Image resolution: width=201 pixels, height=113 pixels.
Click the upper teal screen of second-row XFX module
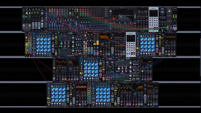pos(65,38)
